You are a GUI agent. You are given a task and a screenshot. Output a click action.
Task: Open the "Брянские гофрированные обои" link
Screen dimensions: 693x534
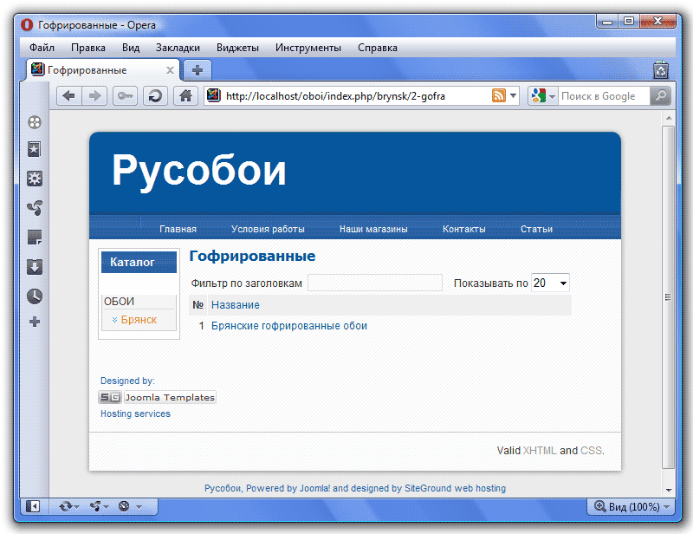tap(288, 326)
